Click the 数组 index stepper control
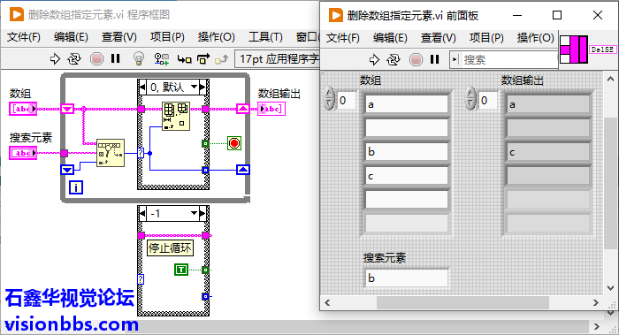 tap(329, 99)
